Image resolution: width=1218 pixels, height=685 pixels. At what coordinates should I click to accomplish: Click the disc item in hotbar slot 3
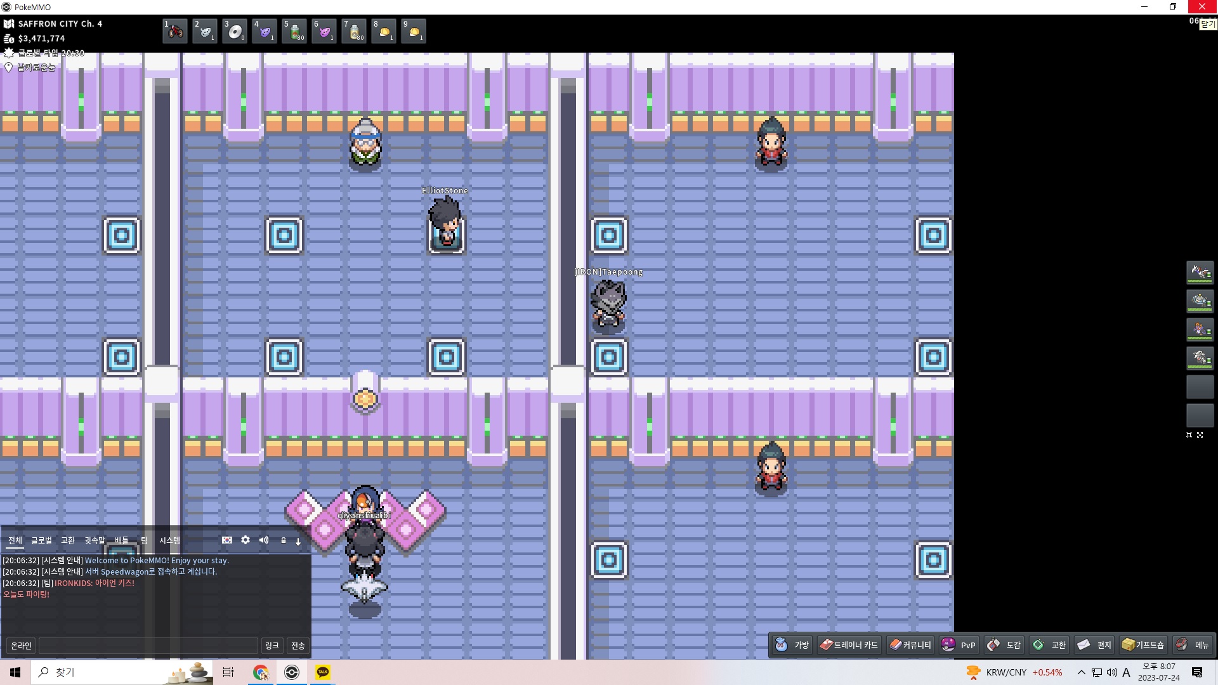pyautogui.click(x=235, y=31)
